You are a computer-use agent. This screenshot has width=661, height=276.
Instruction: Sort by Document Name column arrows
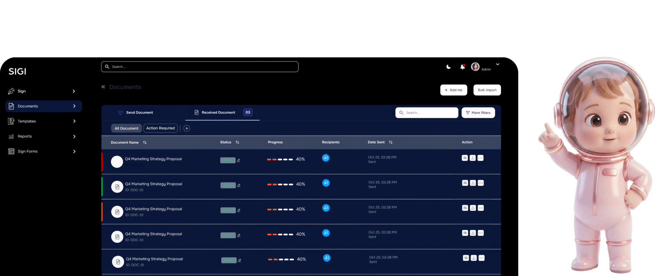(145, 142)
